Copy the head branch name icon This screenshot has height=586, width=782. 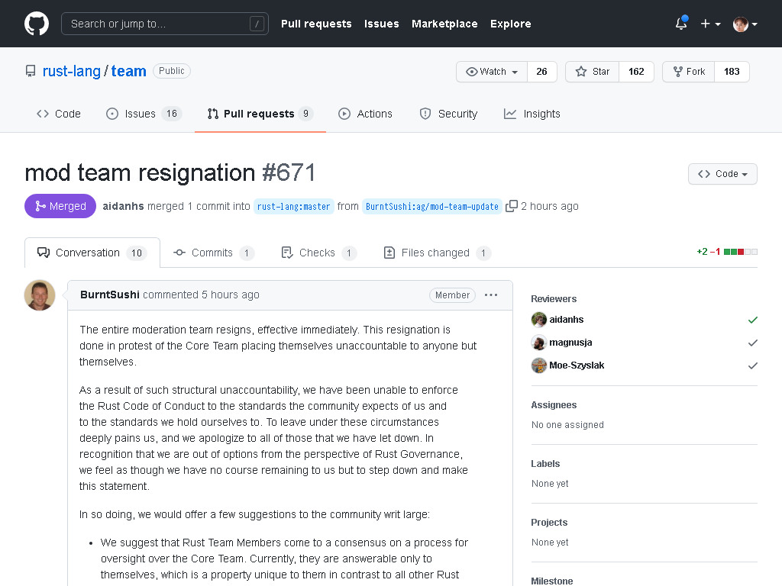(x=511, y=206)
